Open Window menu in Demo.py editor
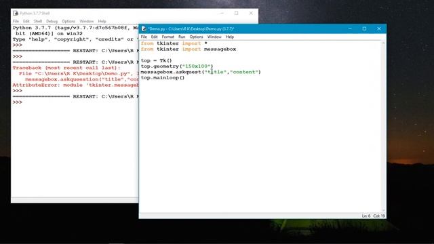This screenshot has height=244, width=434. point(214,37)
